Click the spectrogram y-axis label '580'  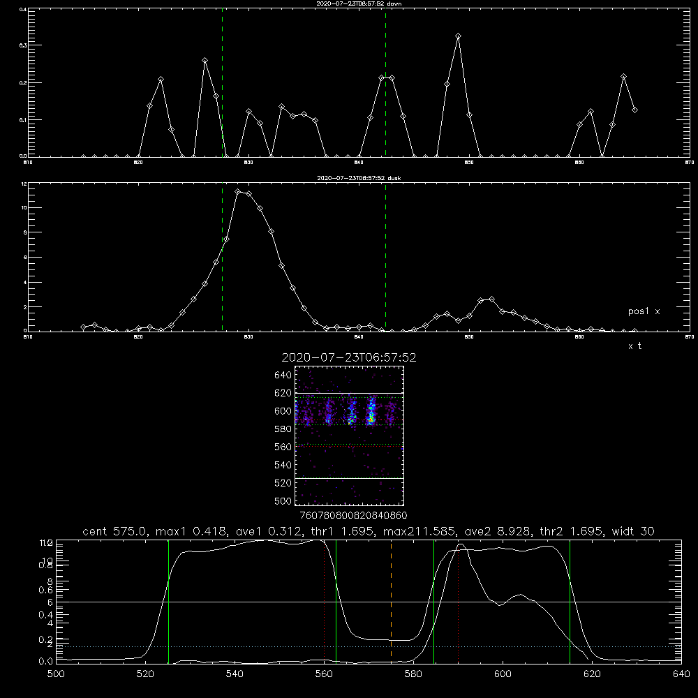pyautogui.click(x=283, y=429)
